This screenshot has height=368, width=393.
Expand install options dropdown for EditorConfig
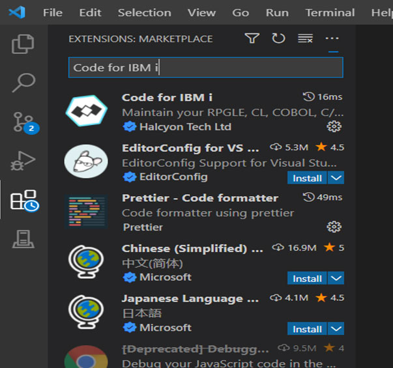pyautogui.click(x=336, y=178)
